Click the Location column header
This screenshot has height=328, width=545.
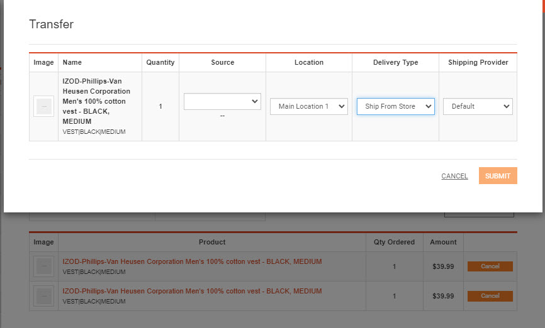(309, 62)
